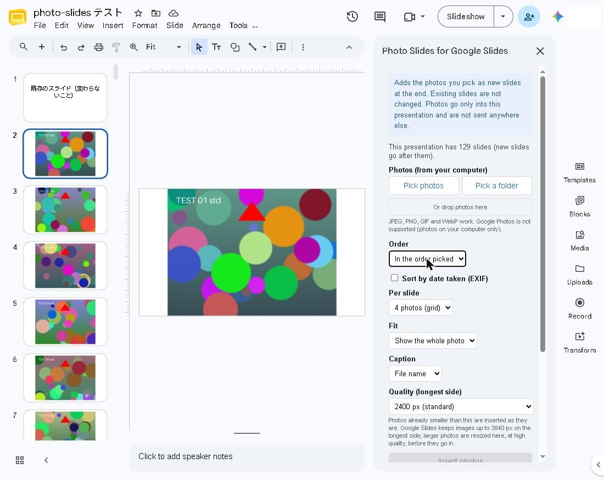Activate the Paint format tool
Screen dimensions: 604x480
[x=116, y=47]
